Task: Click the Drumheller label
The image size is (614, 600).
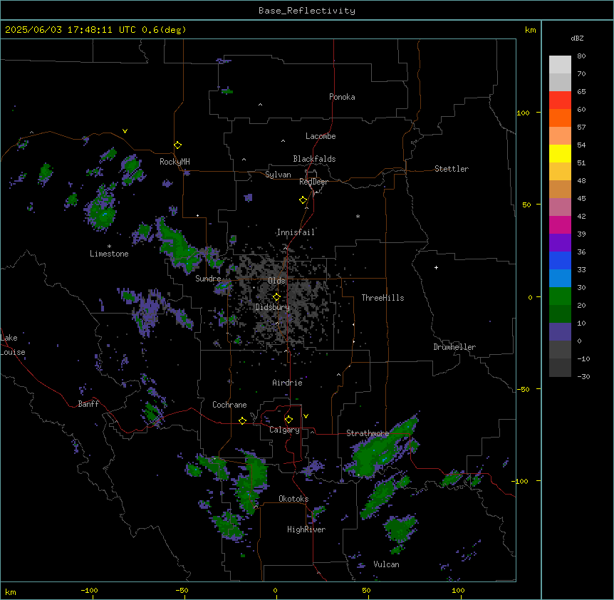Action: click(454, 347)
